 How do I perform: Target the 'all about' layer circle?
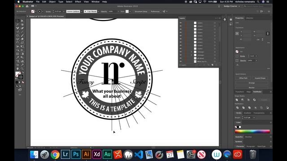[x=215, y=58]
